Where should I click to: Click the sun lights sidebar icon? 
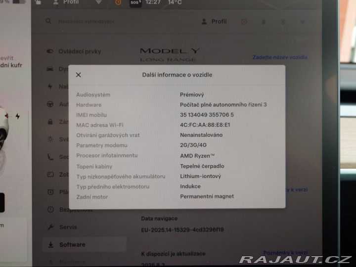point(50,139)
